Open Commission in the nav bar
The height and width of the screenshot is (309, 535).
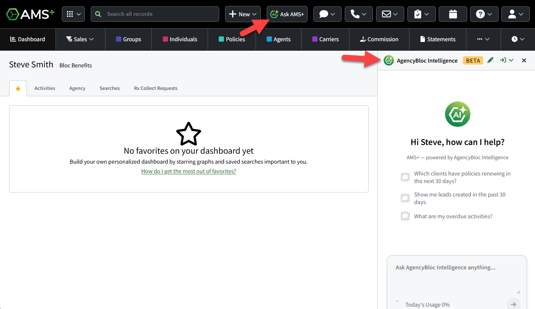click(x=379, y=39)
